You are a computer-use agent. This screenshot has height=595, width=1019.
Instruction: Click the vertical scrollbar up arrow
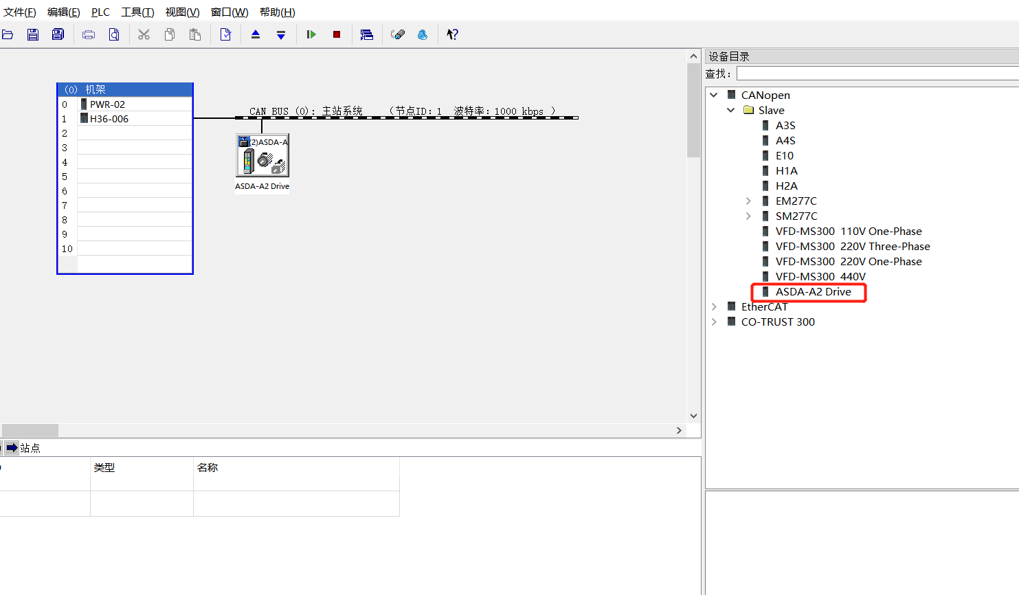[693, 56]
